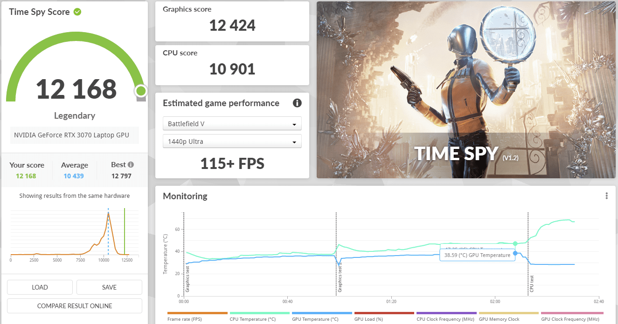Click Your score value 12 168
This screenshot has width=618, height=324.
point(26,176)
